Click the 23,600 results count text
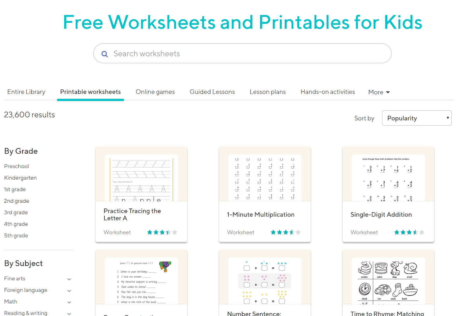 pyautogui.click(x=29, y=115)
